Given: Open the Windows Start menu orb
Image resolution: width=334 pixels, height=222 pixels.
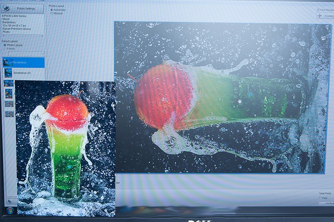Looking at the screenshot, I should (x=10, y=211).
